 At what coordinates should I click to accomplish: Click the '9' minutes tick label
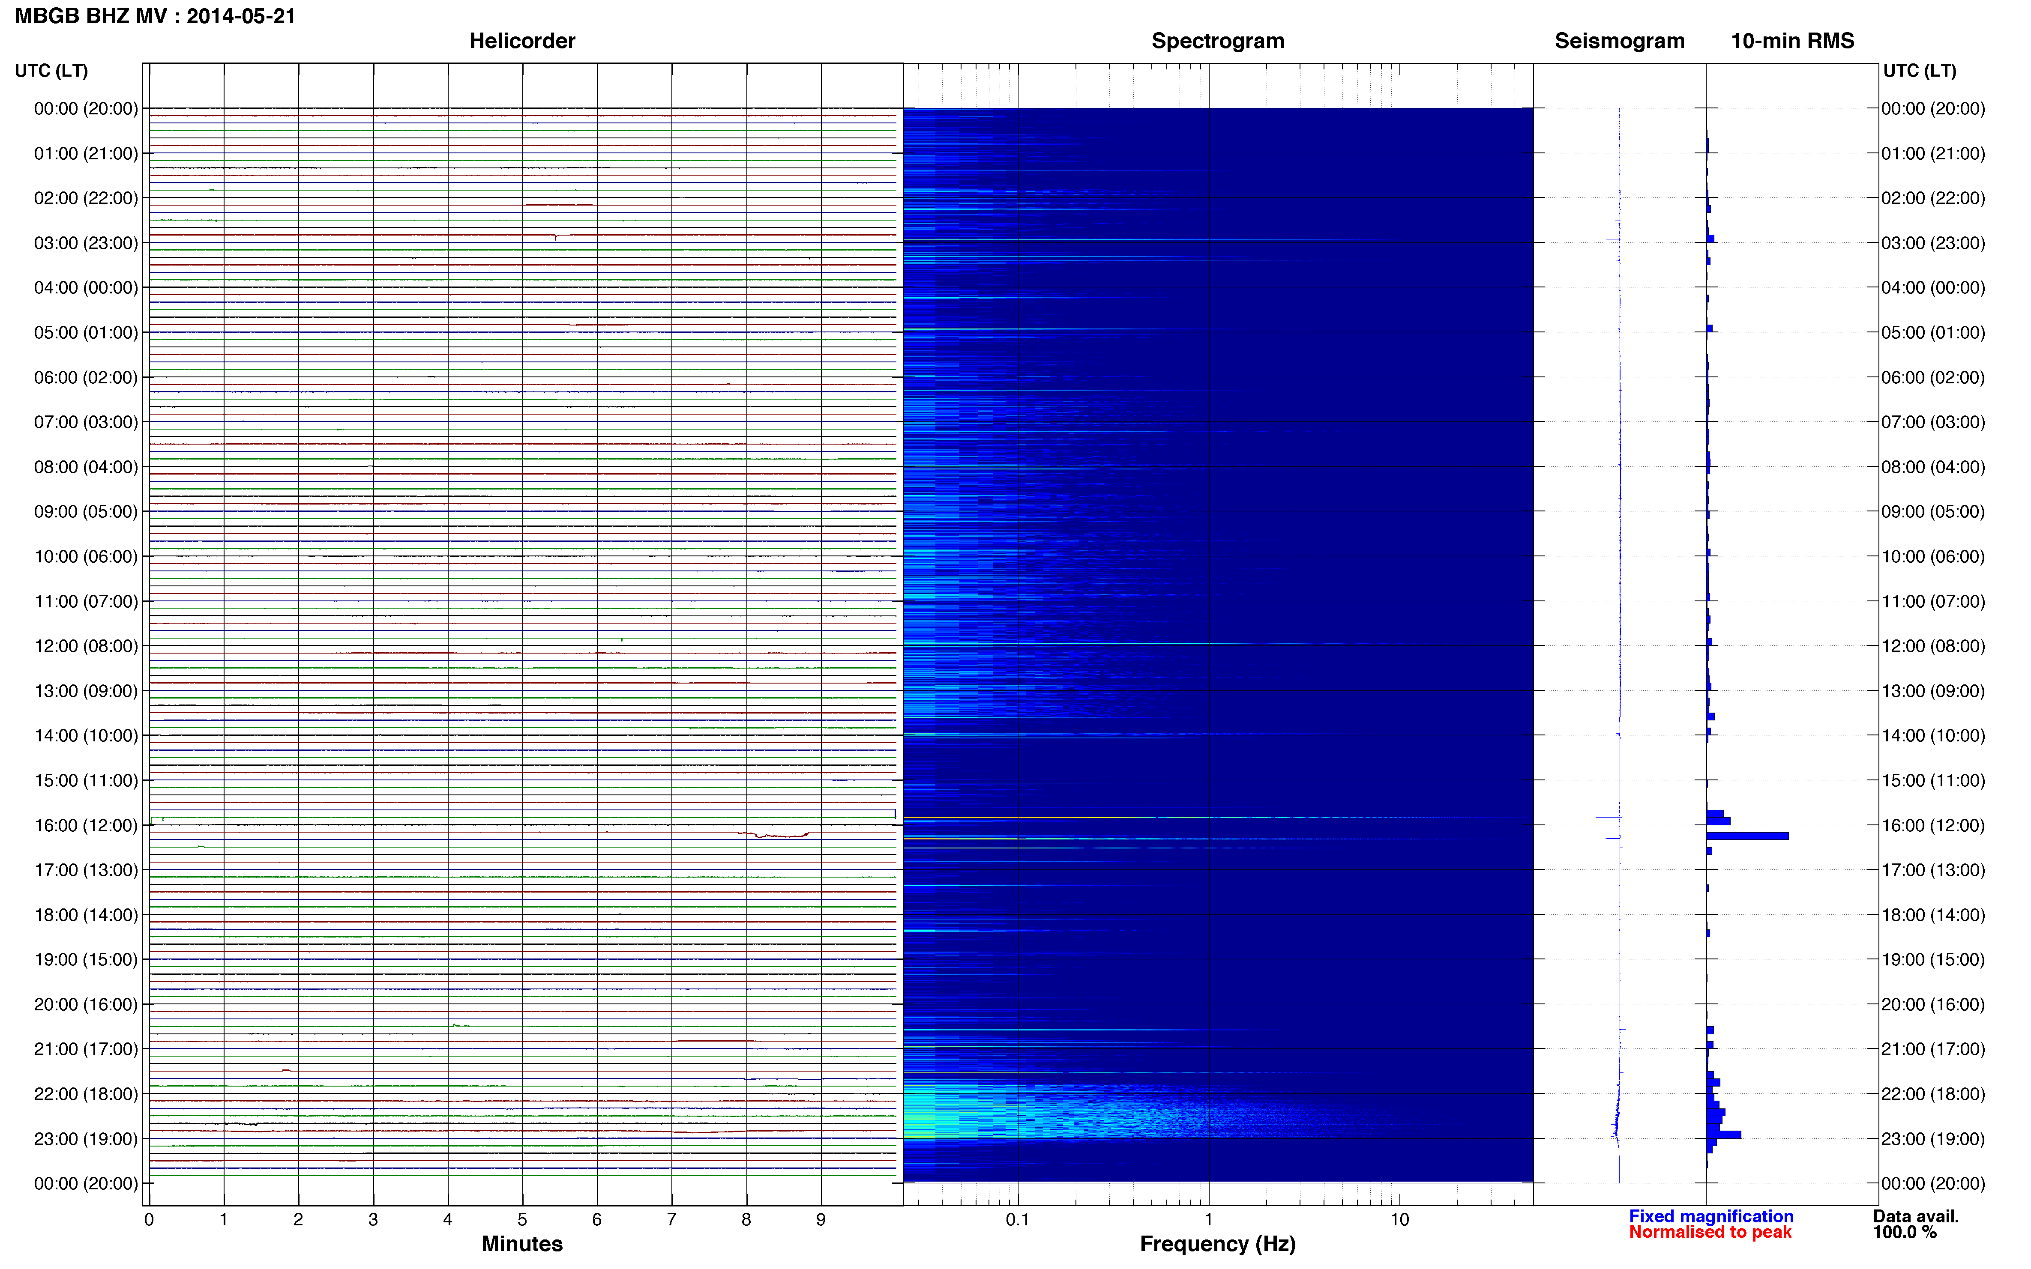821,1219
